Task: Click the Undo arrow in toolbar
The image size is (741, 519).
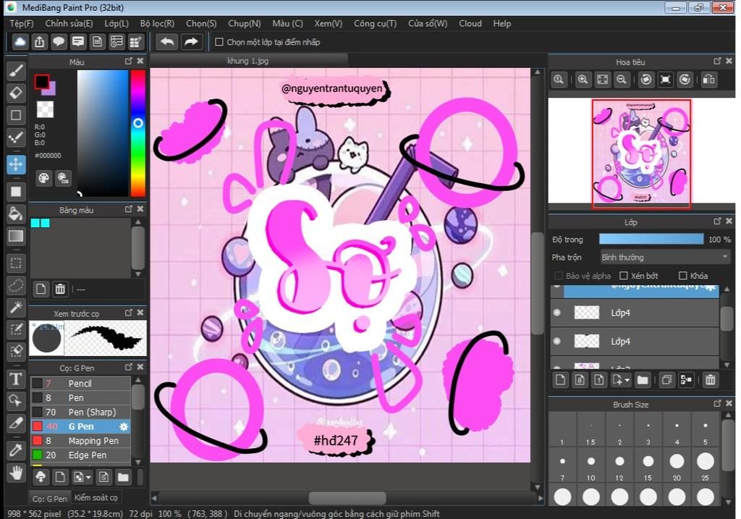Action: tap(167, 41)
